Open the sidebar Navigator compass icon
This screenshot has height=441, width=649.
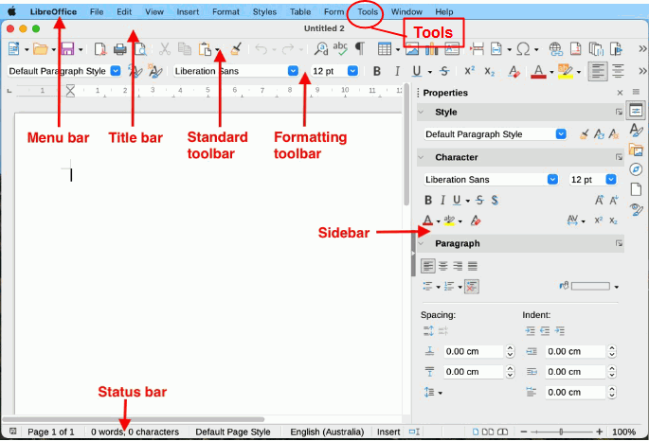636,169
